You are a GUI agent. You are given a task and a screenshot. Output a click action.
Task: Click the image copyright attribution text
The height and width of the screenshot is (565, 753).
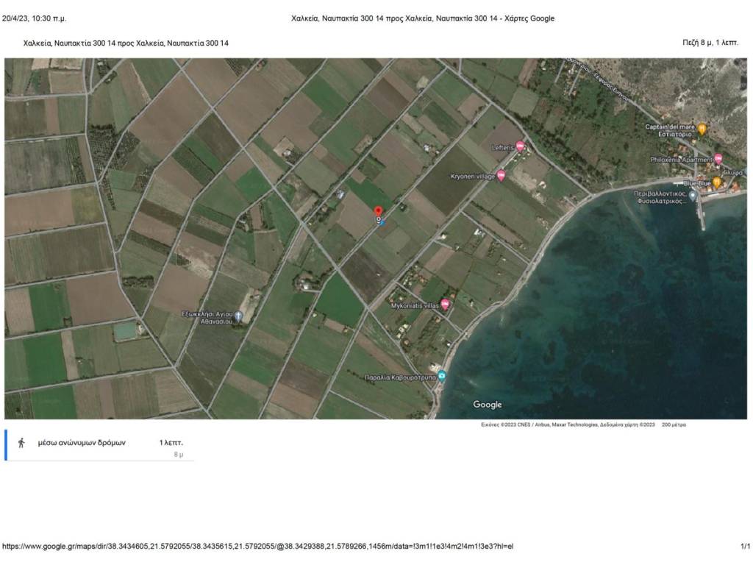click(x=568, y=424)
